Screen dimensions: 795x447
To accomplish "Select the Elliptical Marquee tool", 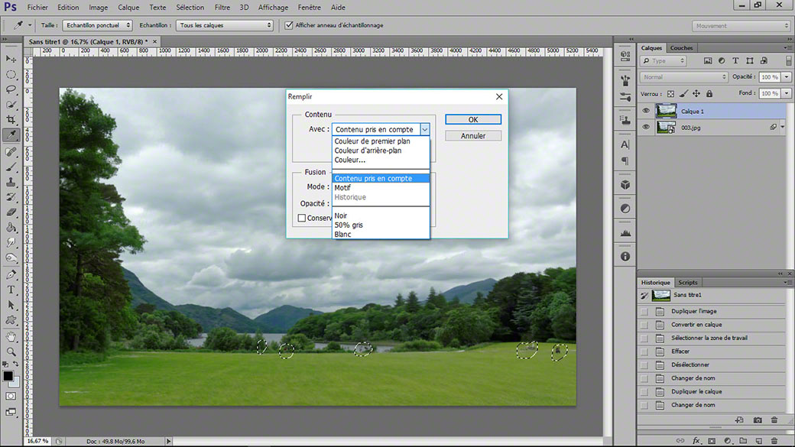I will click(11, 75).
